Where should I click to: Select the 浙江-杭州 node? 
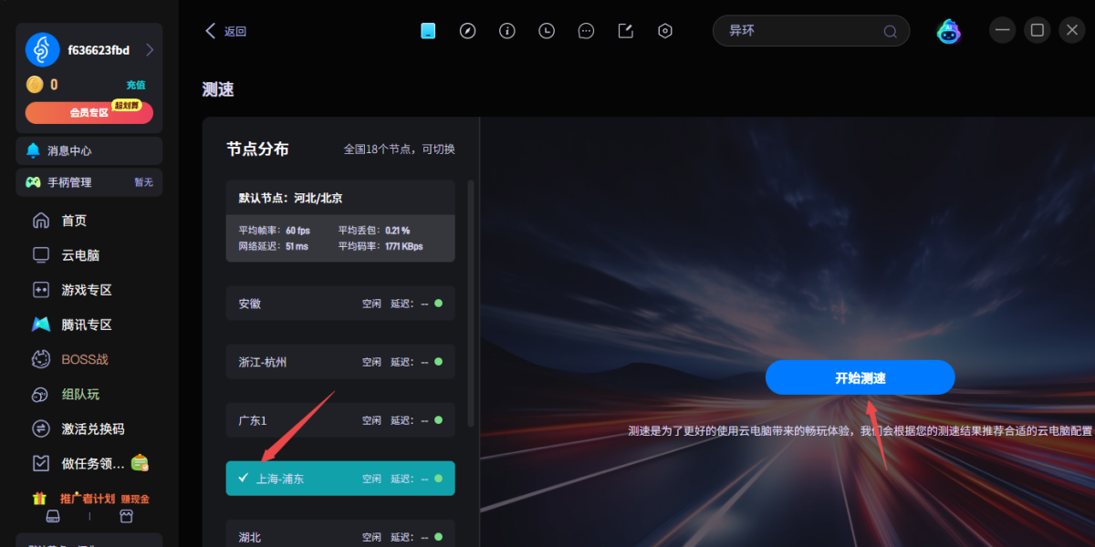[x=340, y=362]
